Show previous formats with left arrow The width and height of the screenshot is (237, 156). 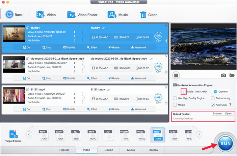[29, 134]
